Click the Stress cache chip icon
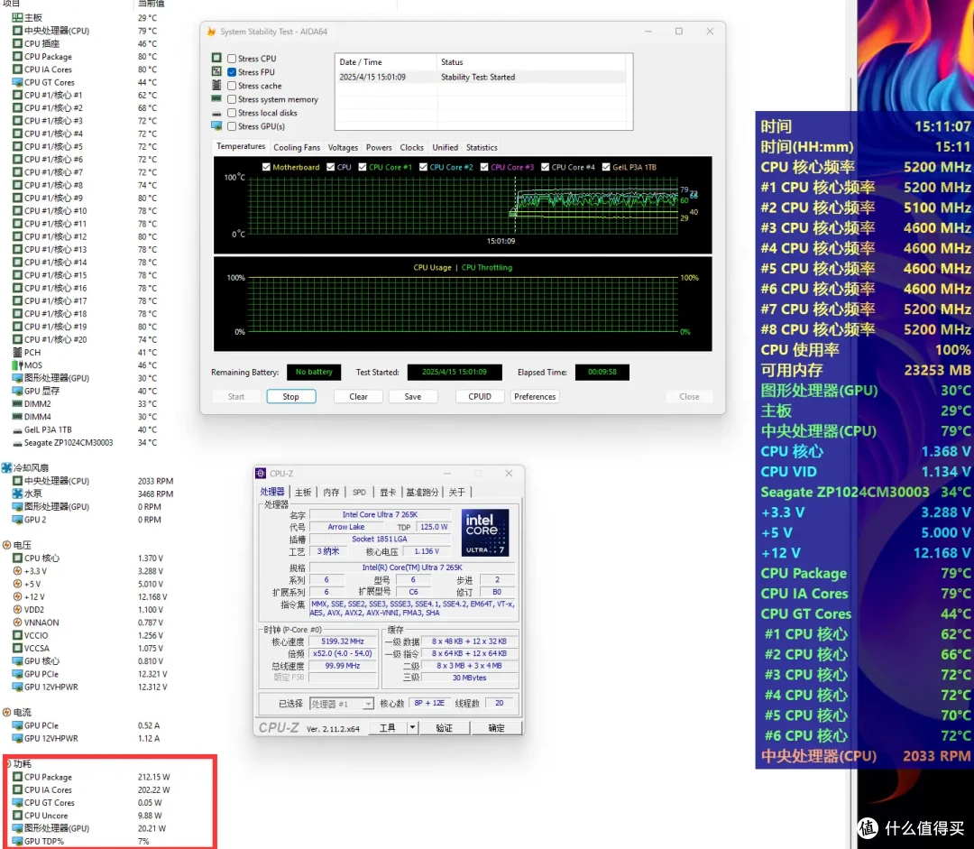Image resolution: width=974 pixels, height=849 pixels. click(x=216, y=85)
